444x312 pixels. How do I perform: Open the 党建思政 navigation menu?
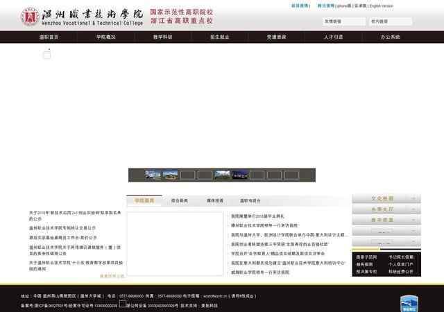click(276, 37)
